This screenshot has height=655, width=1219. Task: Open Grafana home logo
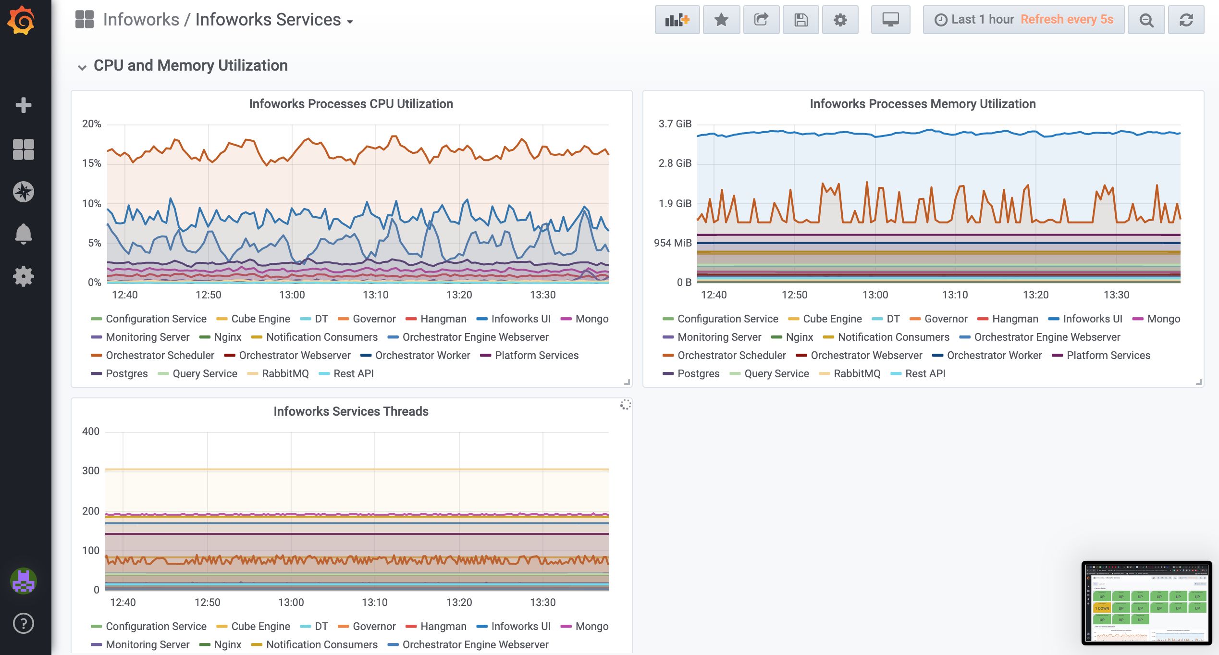22,20
